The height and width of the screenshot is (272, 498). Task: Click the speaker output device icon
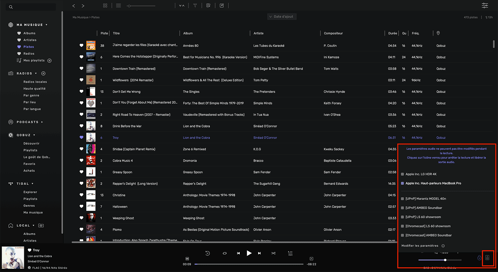click(x=487, y=258)
